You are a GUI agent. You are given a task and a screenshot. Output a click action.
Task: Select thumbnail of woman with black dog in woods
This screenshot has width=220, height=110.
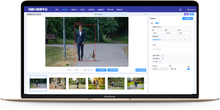116,83
